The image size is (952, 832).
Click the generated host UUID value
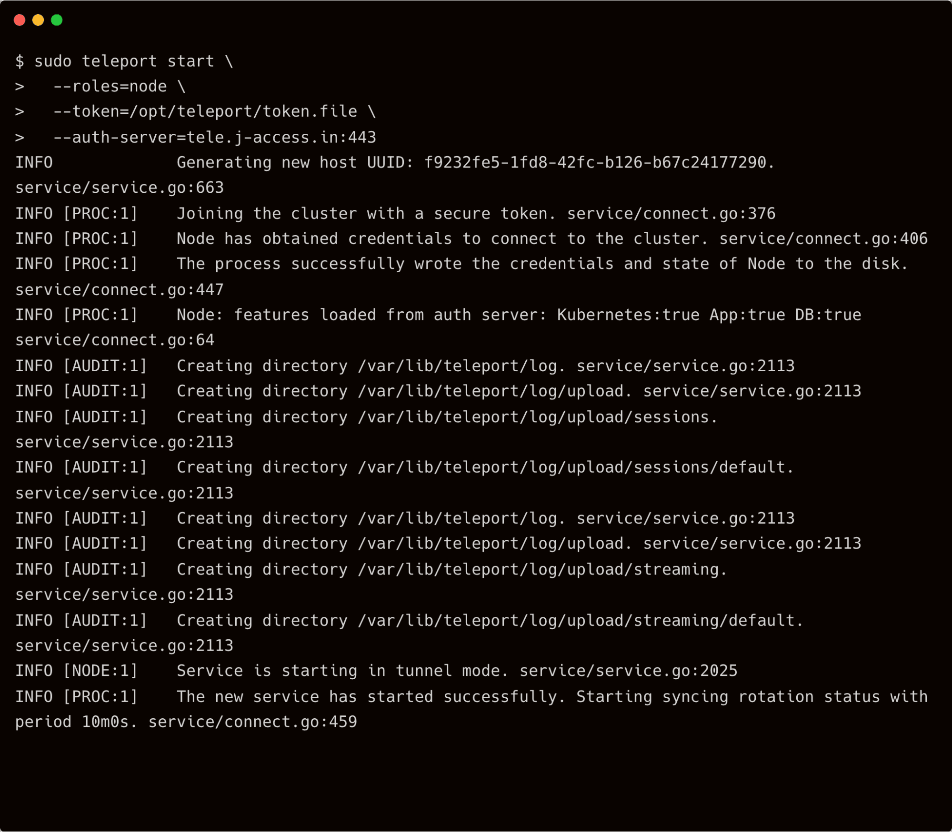pyautogui.click(x=595, y=163)
